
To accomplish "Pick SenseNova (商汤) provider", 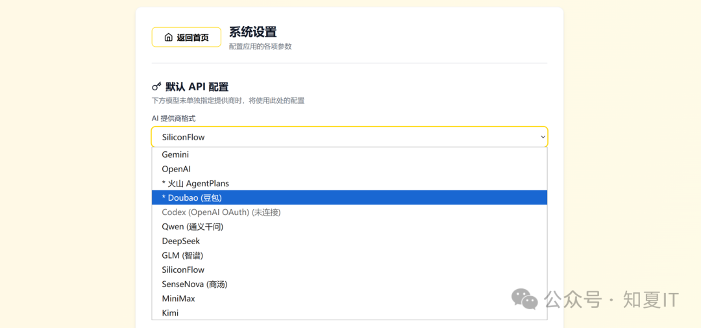I will point(350,284).
